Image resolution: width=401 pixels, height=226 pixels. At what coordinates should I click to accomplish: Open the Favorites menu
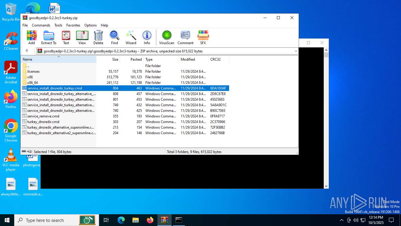point(73,25)
